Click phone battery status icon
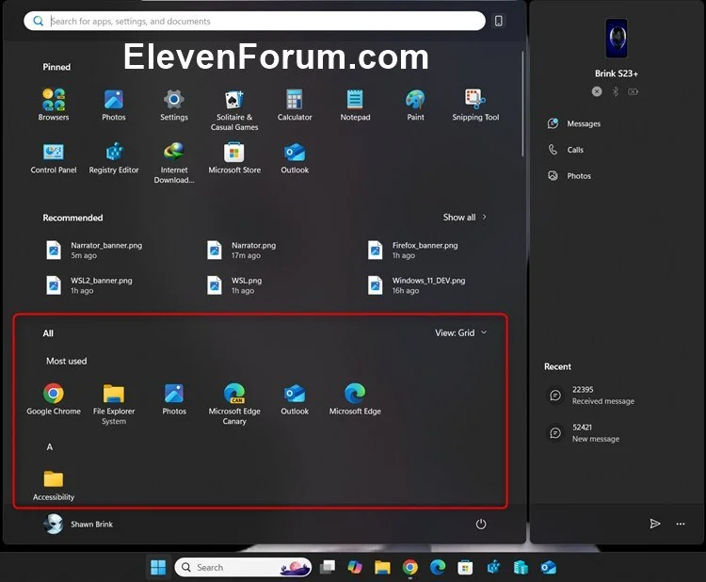 (x=634, y=91)
